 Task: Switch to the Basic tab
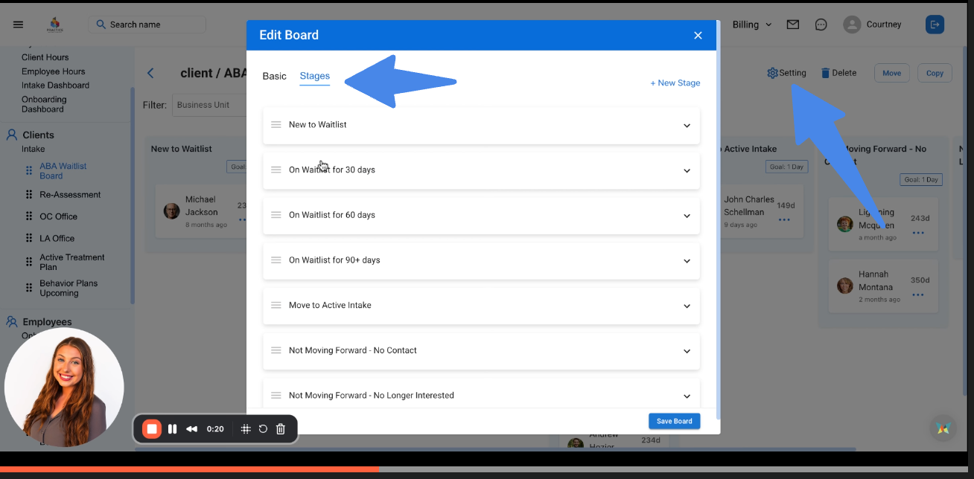274,76
